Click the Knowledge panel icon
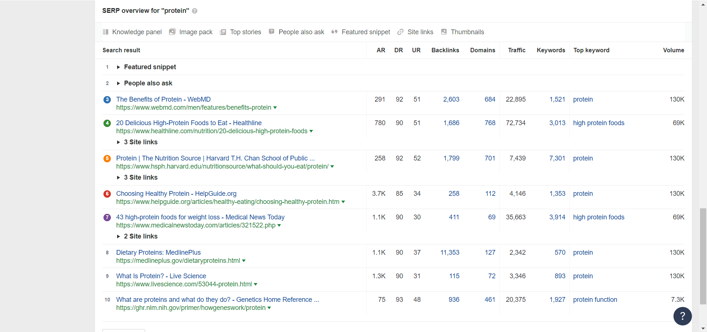Viewport: 707px width, 332px height. (106, 32)
